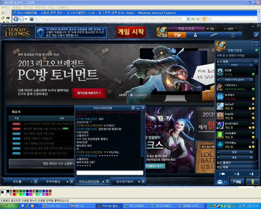Open the Paint 도움말 menu

pos(63,7)
